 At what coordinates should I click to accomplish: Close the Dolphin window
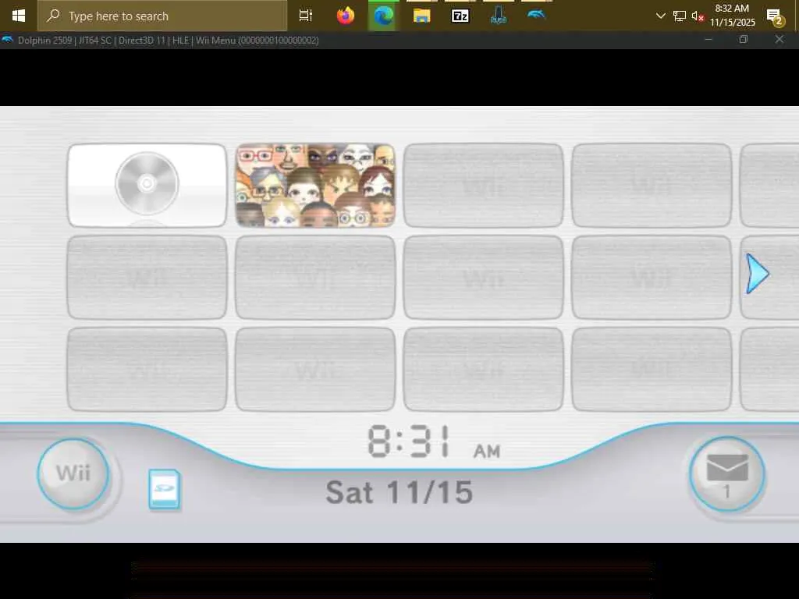[779, 40]
